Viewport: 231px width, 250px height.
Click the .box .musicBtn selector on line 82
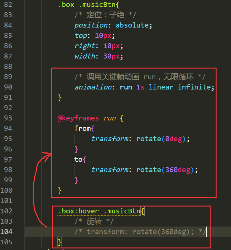click(89, 5)
